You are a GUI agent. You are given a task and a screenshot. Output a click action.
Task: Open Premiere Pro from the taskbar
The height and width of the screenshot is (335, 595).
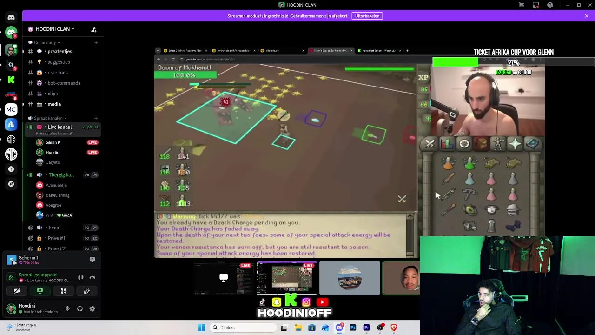point(366,328)
